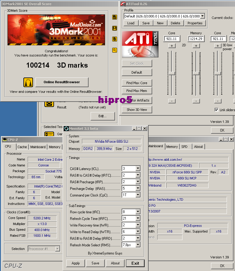Open the Memory tab in left CPU-Z window
Image resolution: width=235 pixels, height=271 pixels.
(55, 147)
